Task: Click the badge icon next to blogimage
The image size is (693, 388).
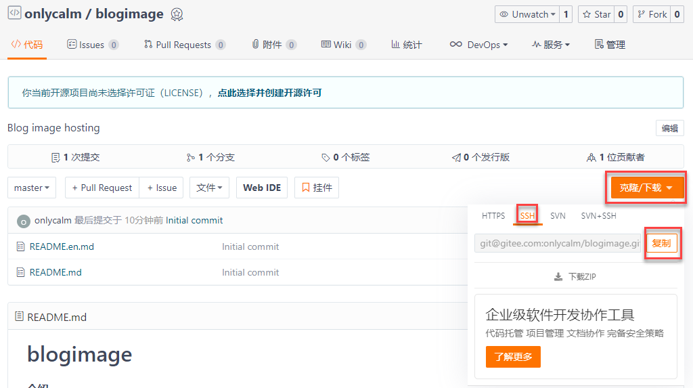Action: click(177, 15)
